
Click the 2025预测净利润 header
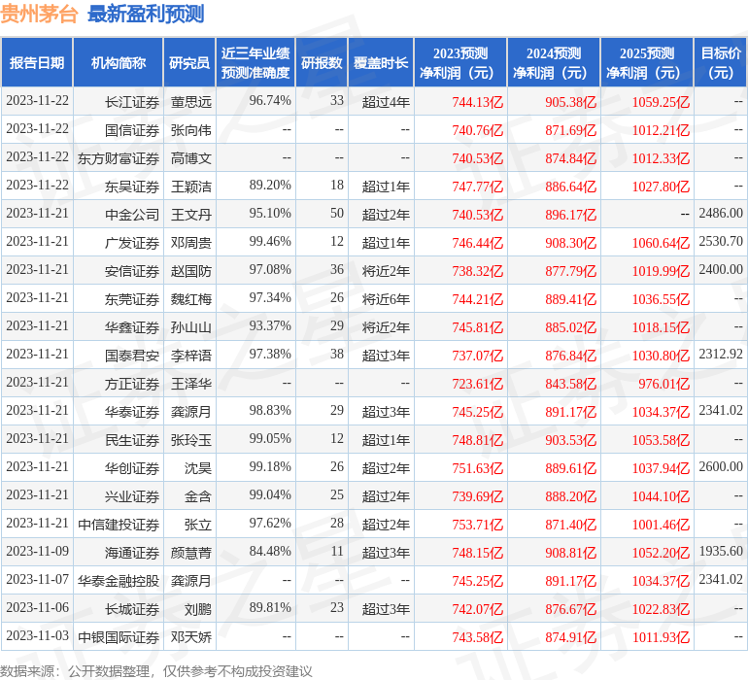coord(647,62)
